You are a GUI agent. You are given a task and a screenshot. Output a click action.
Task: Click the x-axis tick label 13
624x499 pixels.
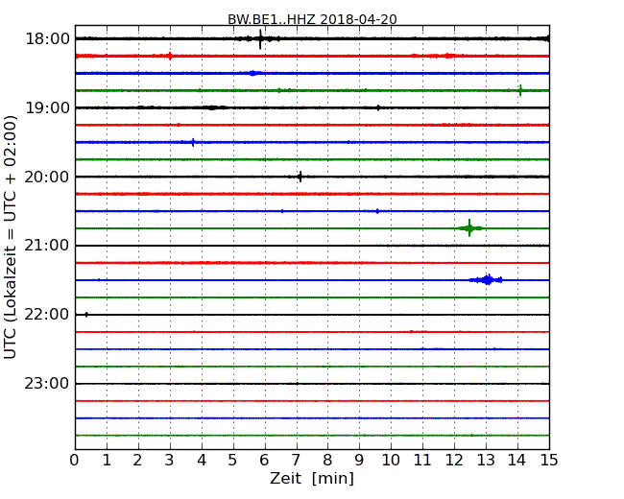pyautogui.click(x=486, y=461)
